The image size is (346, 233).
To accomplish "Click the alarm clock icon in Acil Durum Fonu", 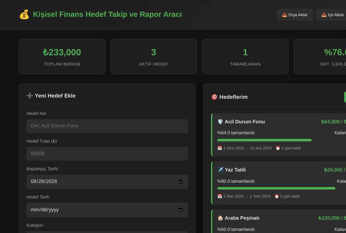I will 278,148.
